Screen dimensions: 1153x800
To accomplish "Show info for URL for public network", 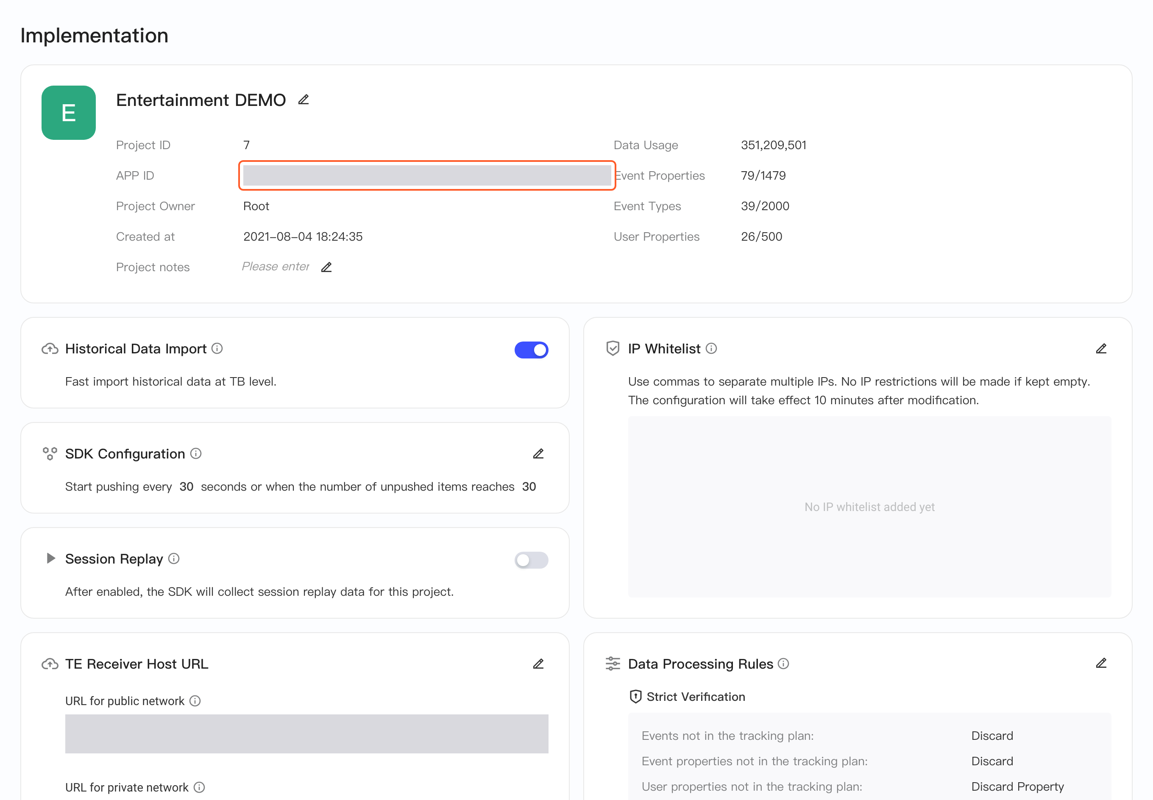I will (195, 701).
